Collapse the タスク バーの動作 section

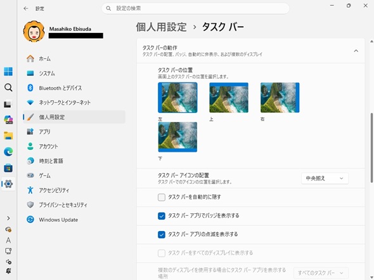click(x=356, y=51)
